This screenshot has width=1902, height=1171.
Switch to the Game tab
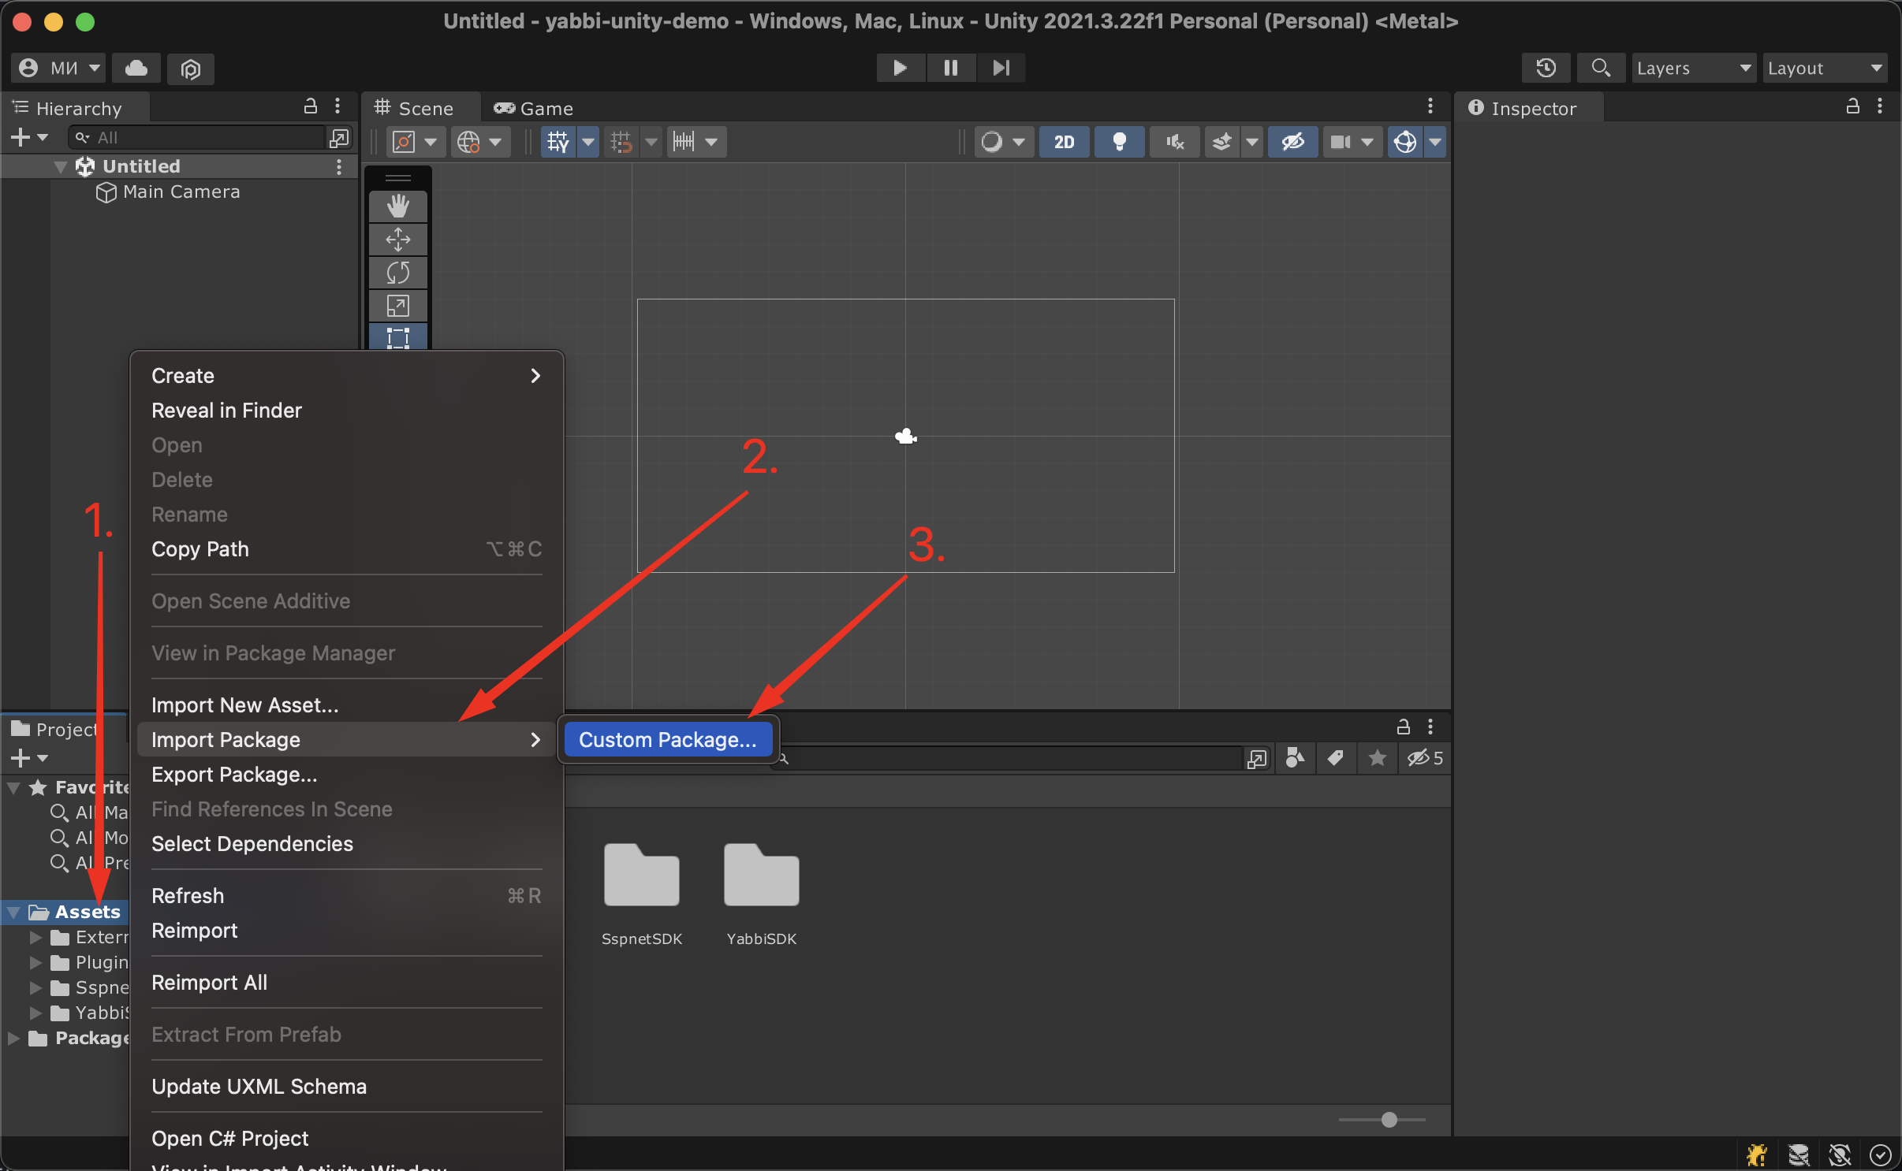(x=534, y=108)
